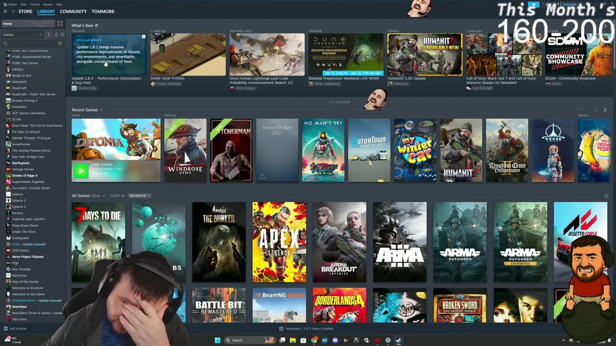Screen dimensions: 616x346
Task: Open BeamNG.drive game cover
Action: pyautogui.click(x=279, y=305)
